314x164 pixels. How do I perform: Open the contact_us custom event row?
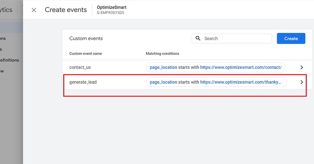click(x=187, y=67)
